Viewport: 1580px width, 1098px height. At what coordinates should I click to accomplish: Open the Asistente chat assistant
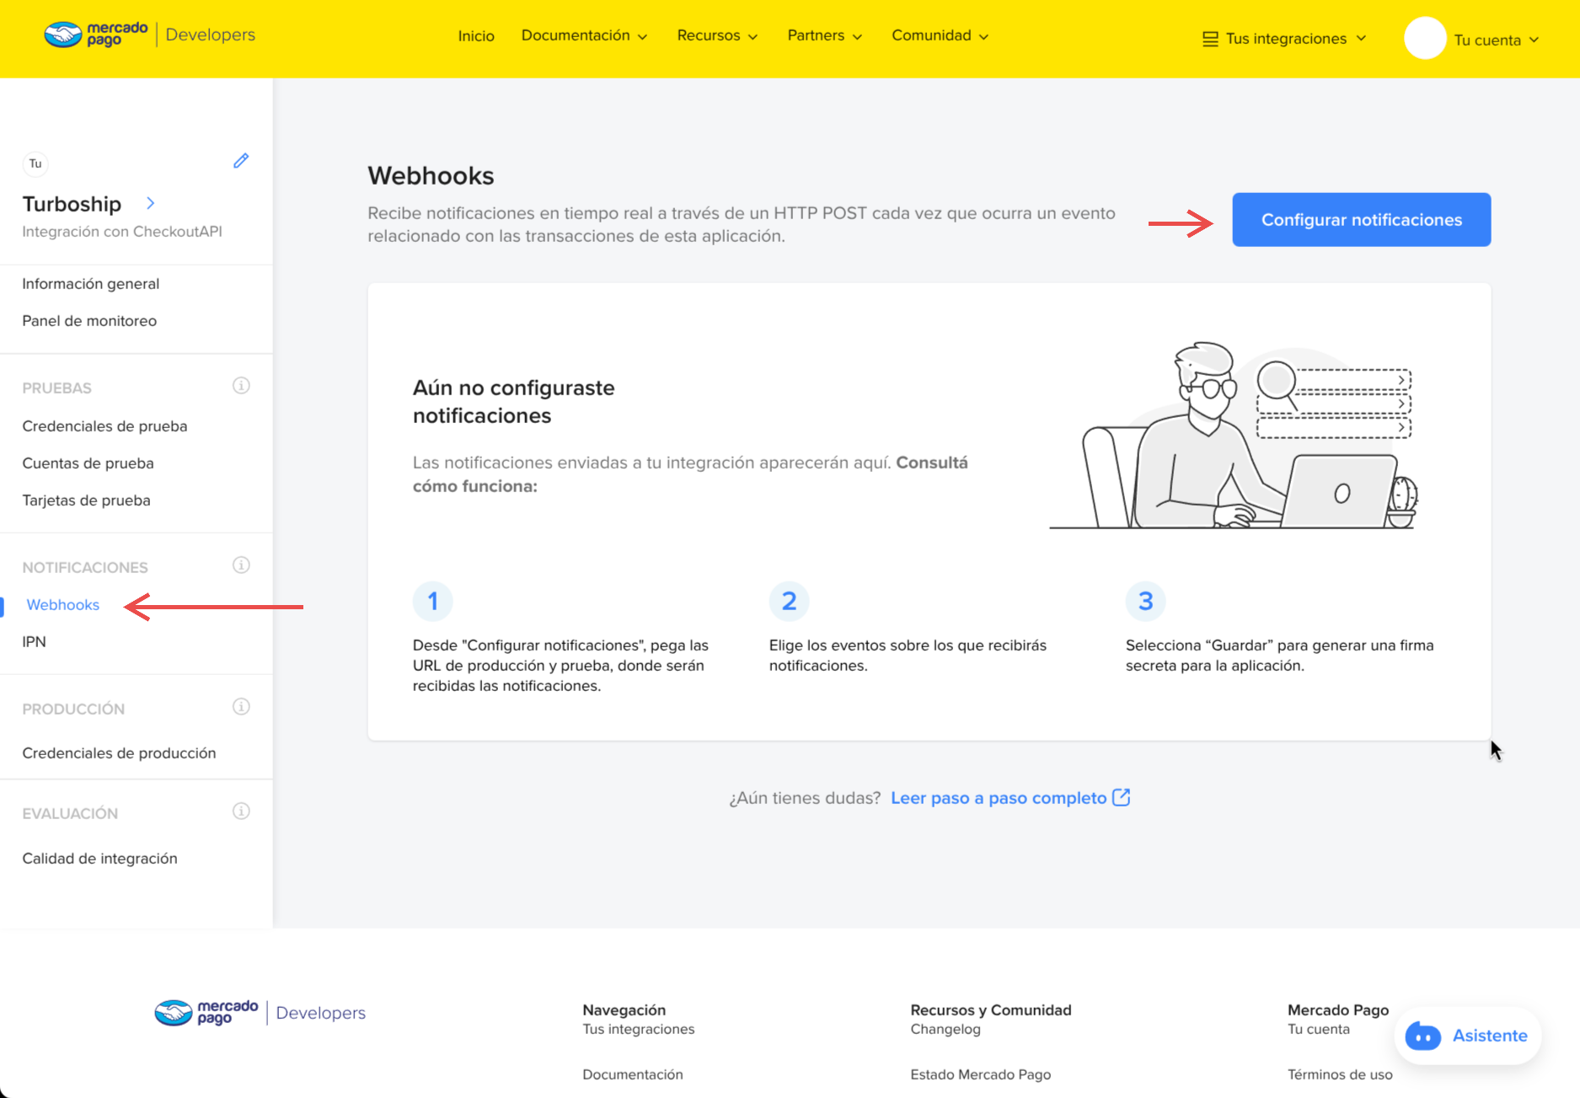point(1467,1035)
